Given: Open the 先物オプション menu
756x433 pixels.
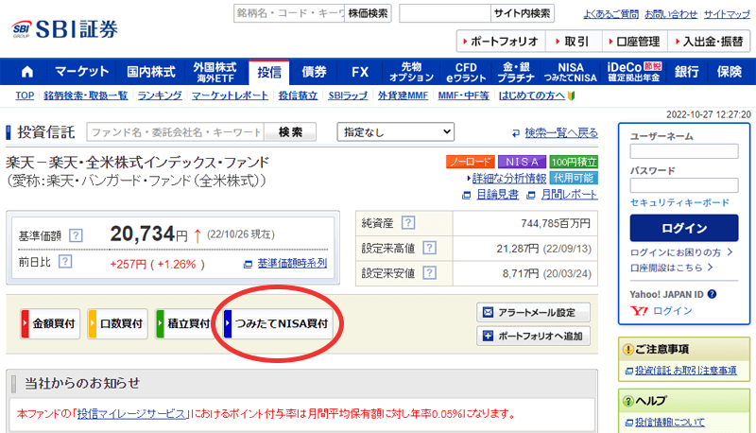Looking at the screenshot, I should [x=411, y=72].
